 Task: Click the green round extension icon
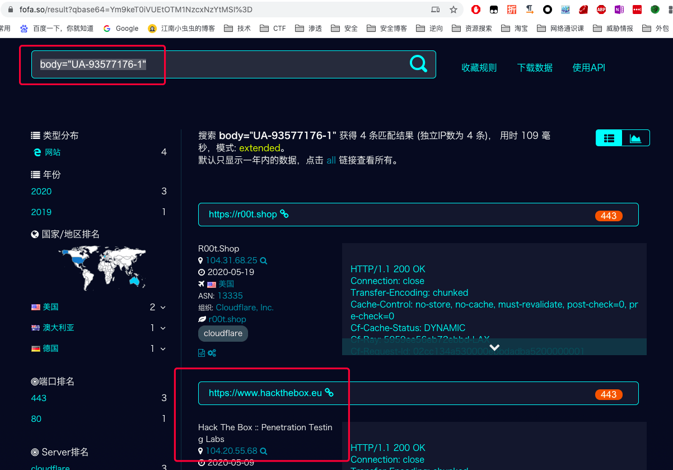655,10
